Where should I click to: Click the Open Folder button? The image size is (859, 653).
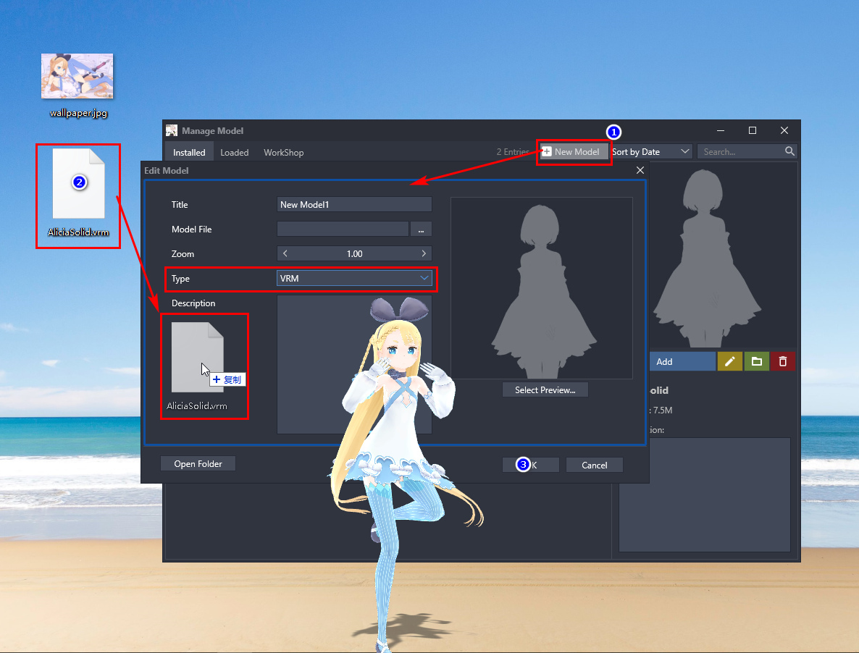[x=198, y=463]
